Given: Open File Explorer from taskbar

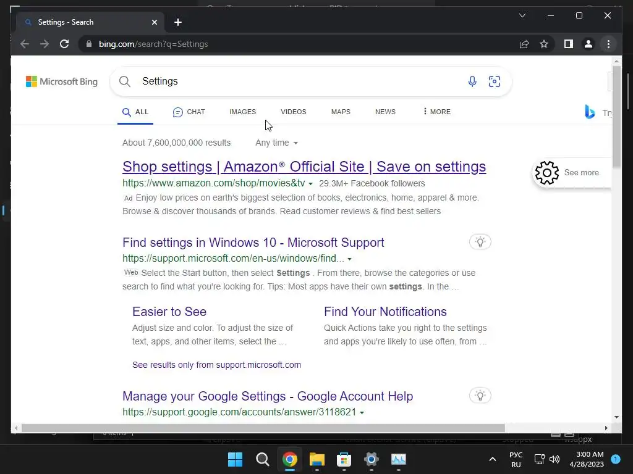Looking at the screenshot, I should (x=317, y=459).
